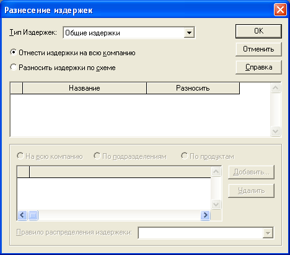
Task: Click upper table scroll down arrow
Action: (x=276, y=131)
